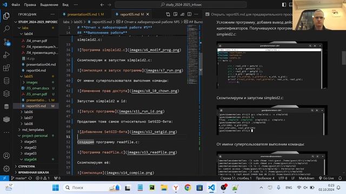346x194 pixels.
Task: Split the editor right
Action: pos(189,15)
